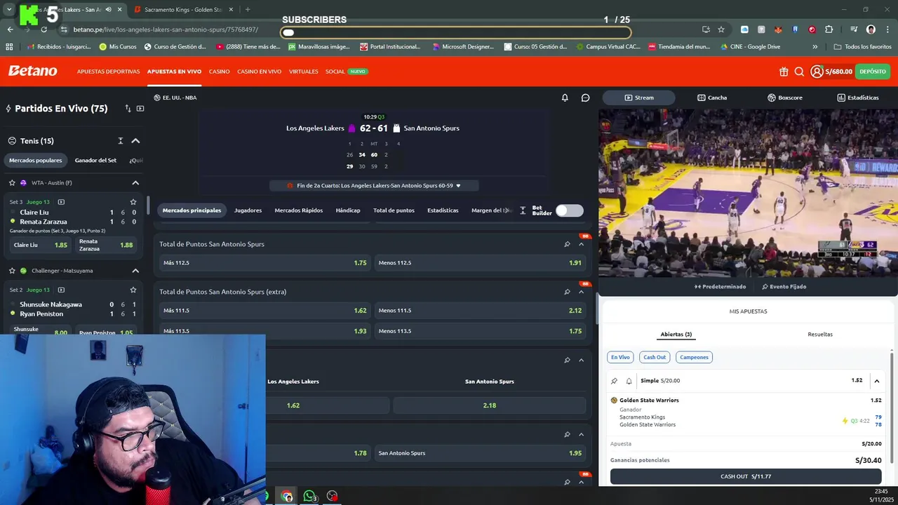Click the bookmark star in the address bar
898x505 pixels.
click(721, 29)
